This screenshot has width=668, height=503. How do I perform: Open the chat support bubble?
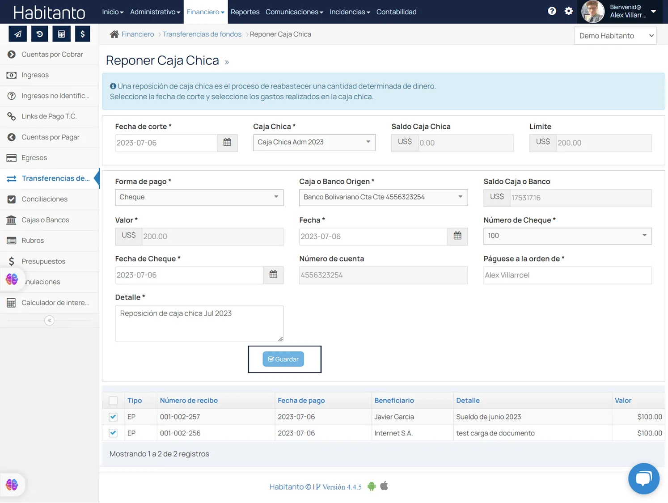[643, 478]
